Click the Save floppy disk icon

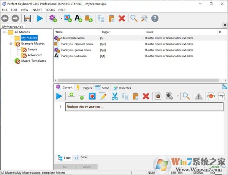(27, 18)
